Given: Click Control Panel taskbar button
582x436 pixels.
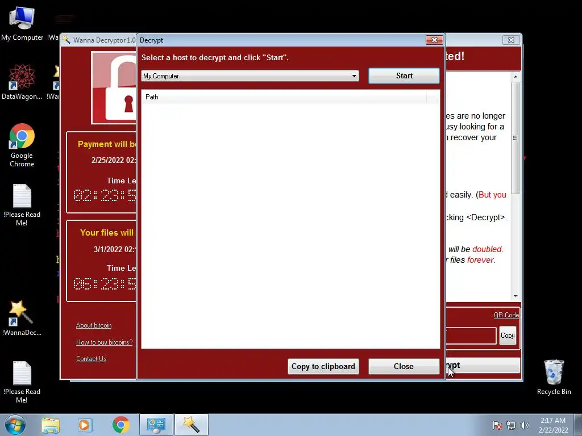Looking at the screenshot, I should point(156,425).
